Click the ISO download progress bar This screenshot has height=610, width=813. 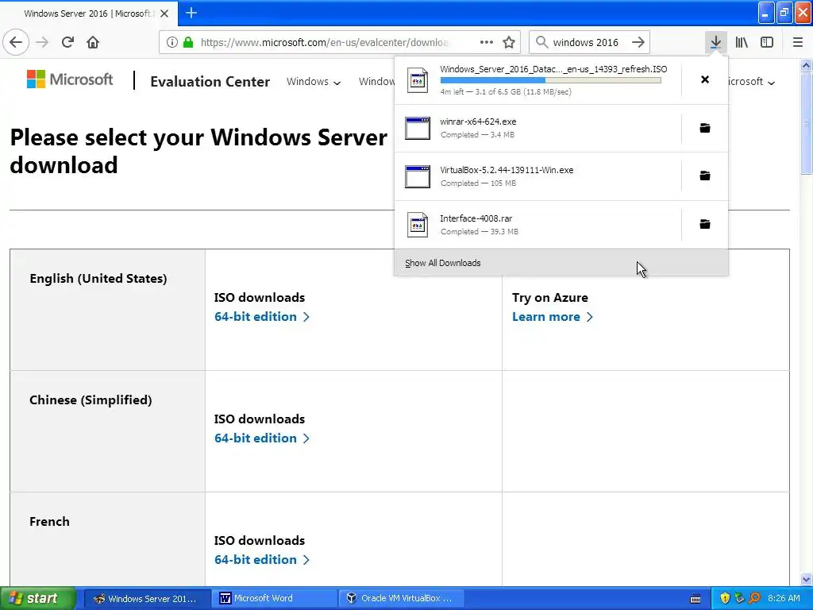point(551,80)
